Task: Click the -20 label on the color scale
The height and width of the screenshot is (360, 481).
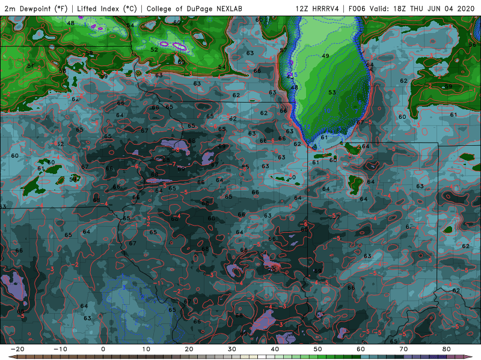Action: point(17,349)
